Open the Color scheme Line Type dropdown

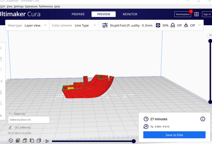click(x=74, y=25)
